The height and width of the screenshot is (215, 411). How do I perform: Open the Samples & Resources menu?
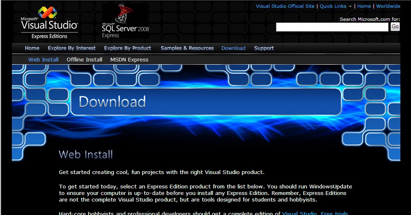[187, 48]
